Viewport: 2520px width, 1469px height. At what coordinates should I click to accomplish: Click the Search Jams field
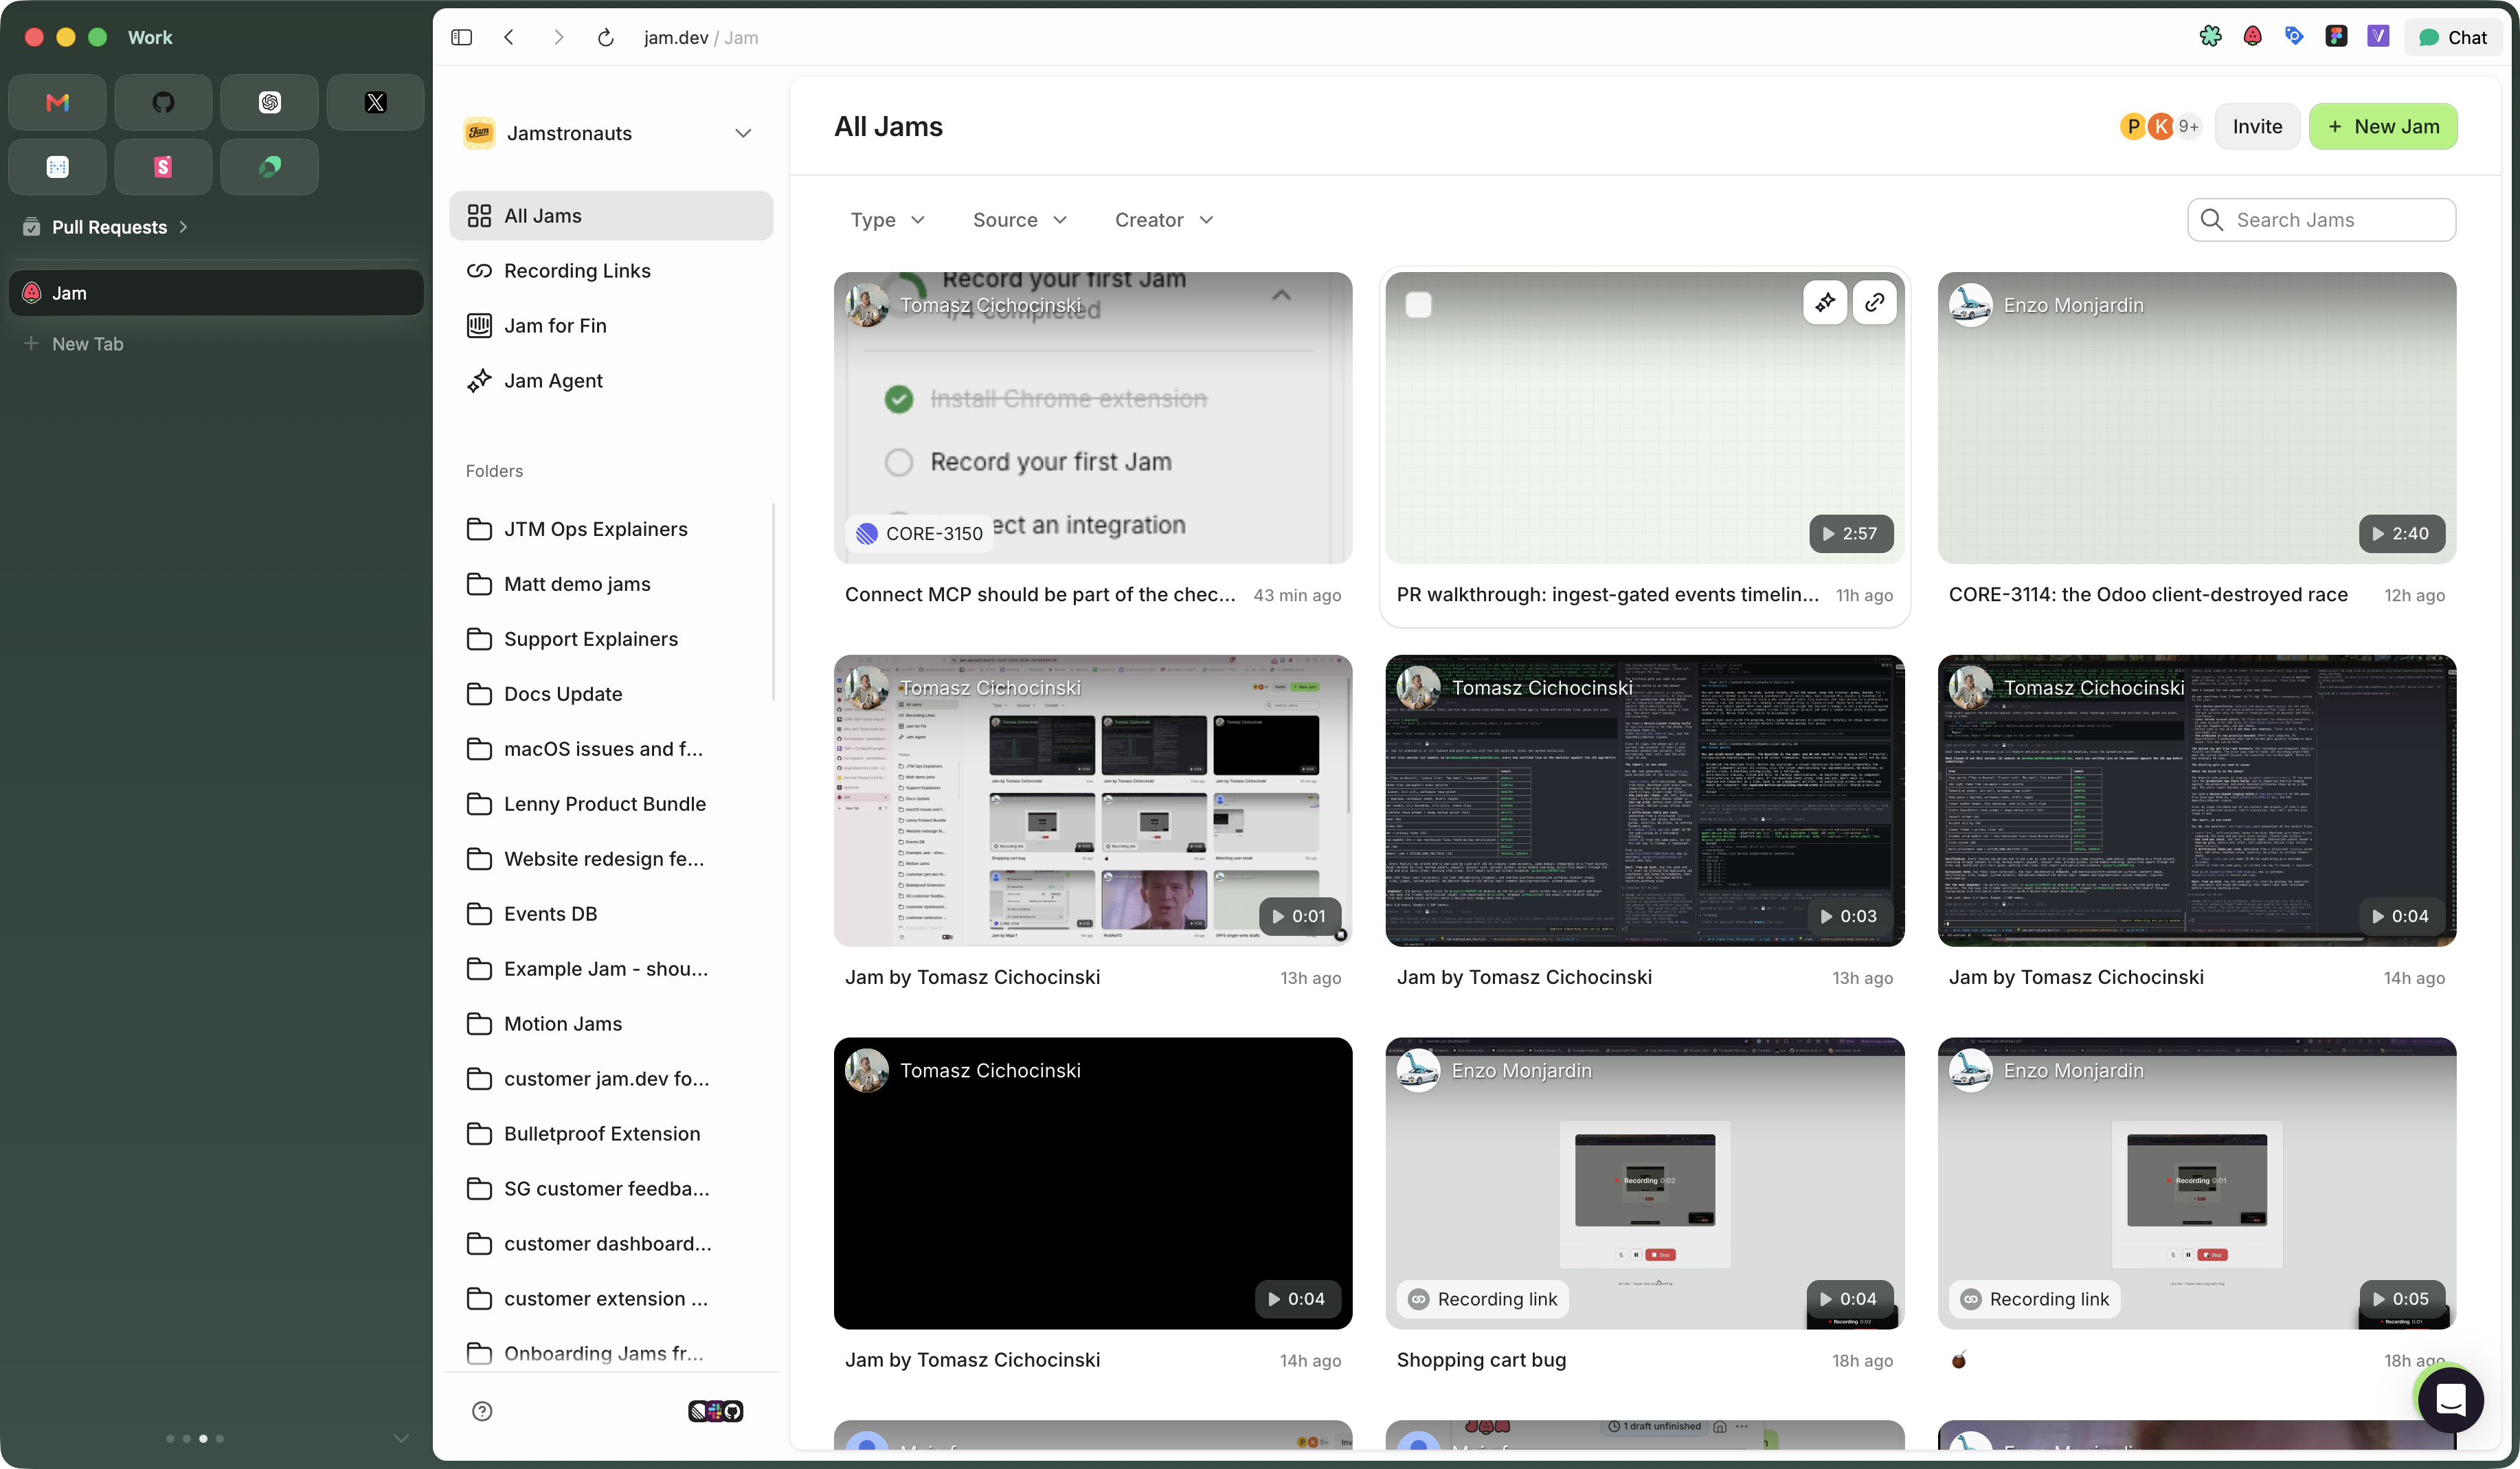(x=2321, y=220)
